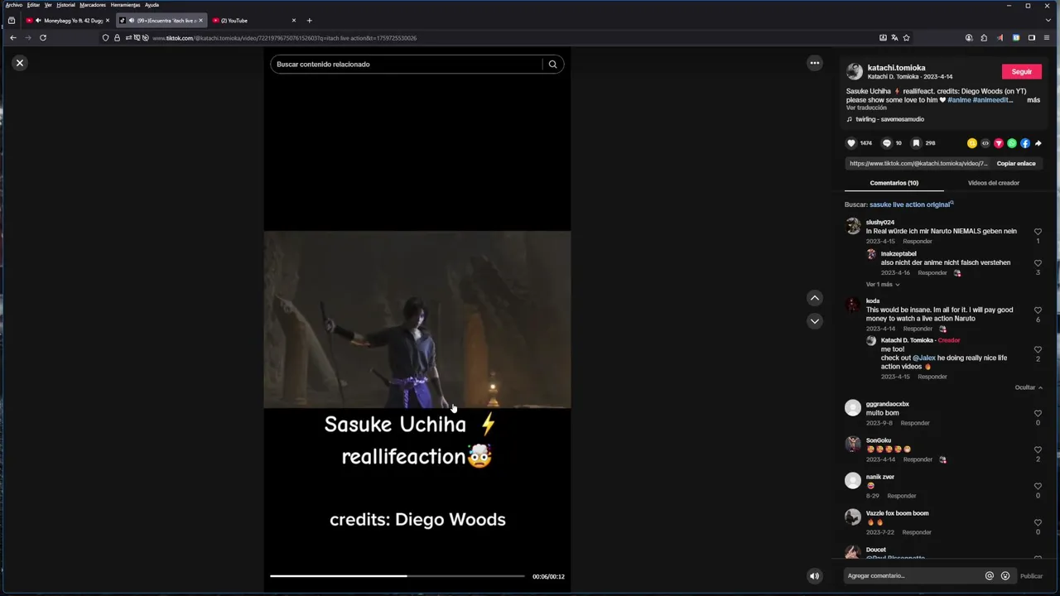Open @Jalex mention link
Screen dimensions: 1060x596
coord(924,358)
